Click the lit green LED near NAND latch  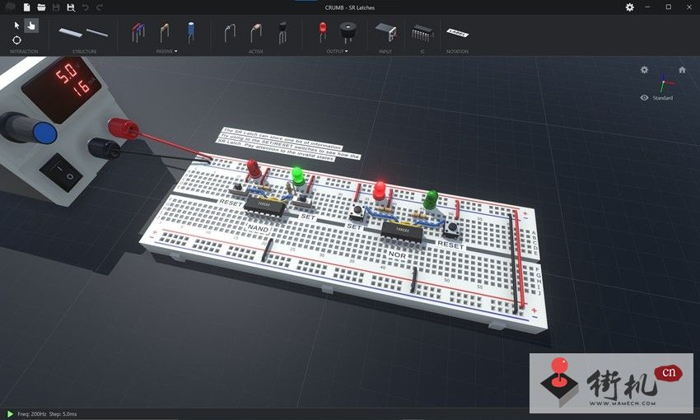pyautogui.click(x=298, y=175)
